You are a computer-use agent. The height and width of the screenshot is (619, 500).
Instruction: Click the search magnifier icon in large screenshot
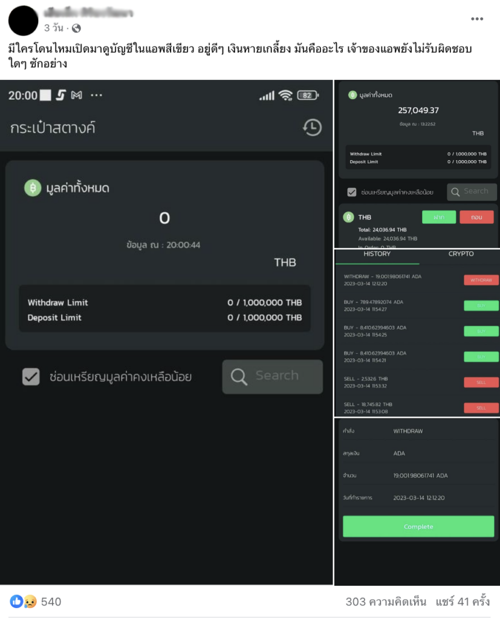(x=239, y=377)
